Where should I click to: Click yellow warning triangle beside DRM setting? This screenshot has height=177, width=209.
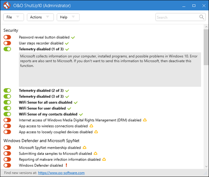[145, 120]
